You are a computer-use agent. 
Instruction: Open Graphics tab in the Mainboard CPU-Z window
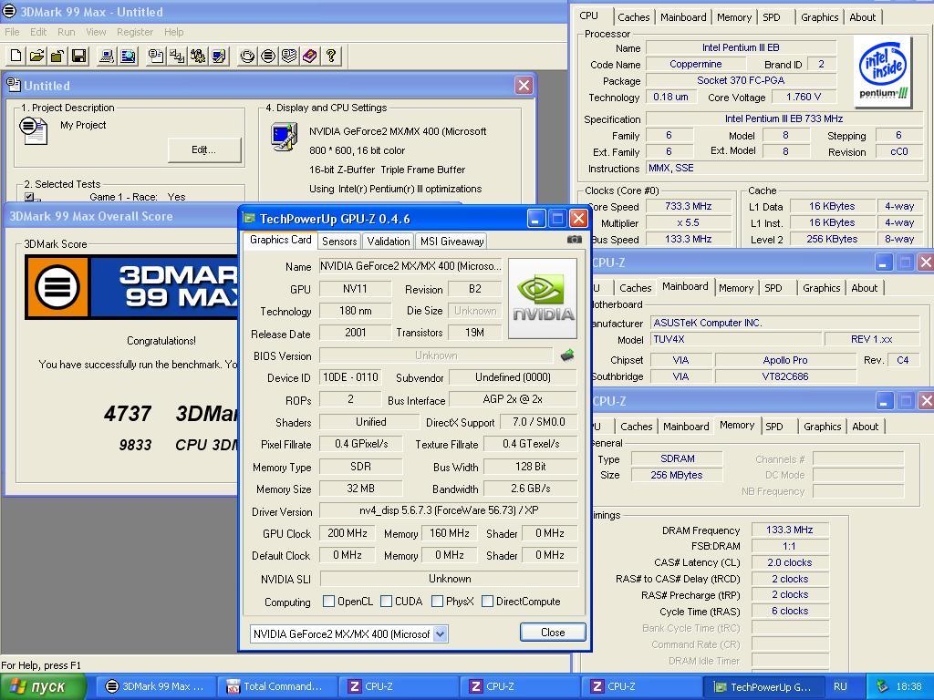click(821, 288)
